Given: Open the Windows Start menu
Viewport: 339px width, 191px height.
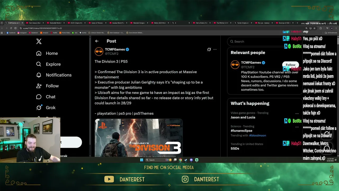Looking at the screenshot, I should click(x=142, y=160).
